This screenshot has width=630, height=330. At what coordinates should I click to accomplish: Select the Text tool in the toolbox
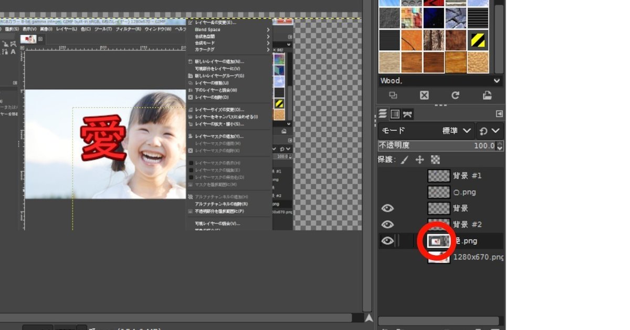pyautogui.click(x=13, y=50)
